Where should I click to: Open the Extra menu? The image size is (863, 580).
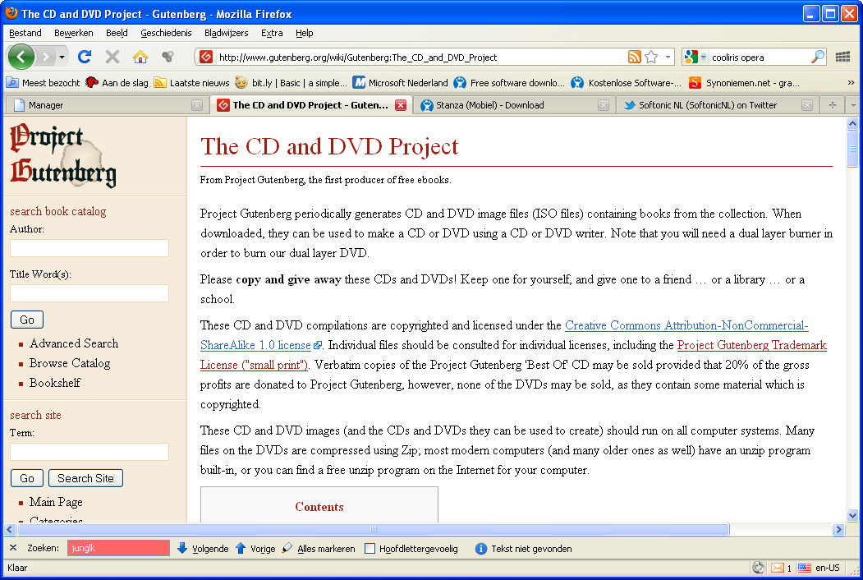[x=272, y=33]
